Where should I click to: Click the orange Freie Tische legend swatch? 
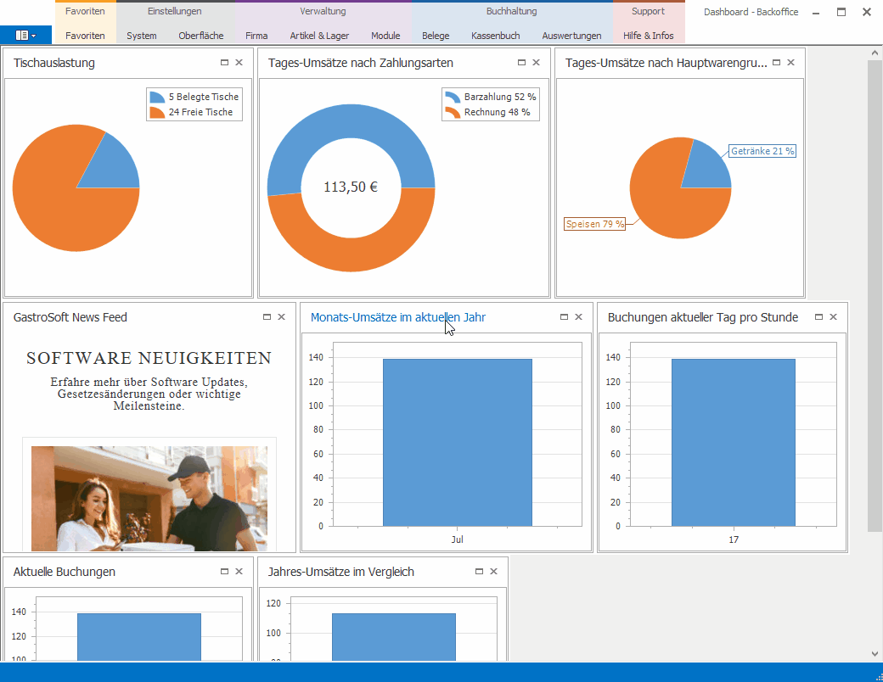(157, 112)
